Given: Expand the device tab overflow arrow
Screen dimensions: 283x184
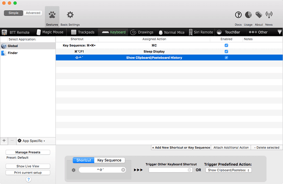Looking at the screenshot, I should tap(279, 32).
